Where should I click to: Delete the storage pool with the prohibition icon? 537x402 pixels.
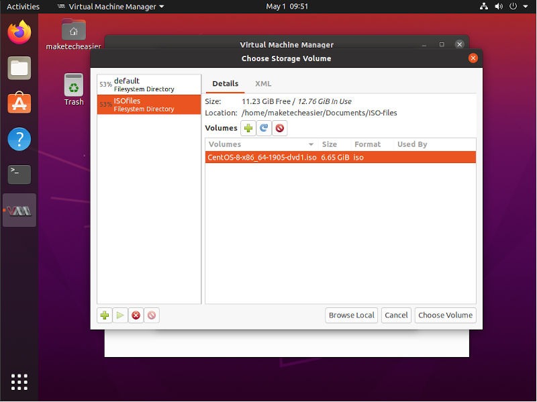pos(150,315)
